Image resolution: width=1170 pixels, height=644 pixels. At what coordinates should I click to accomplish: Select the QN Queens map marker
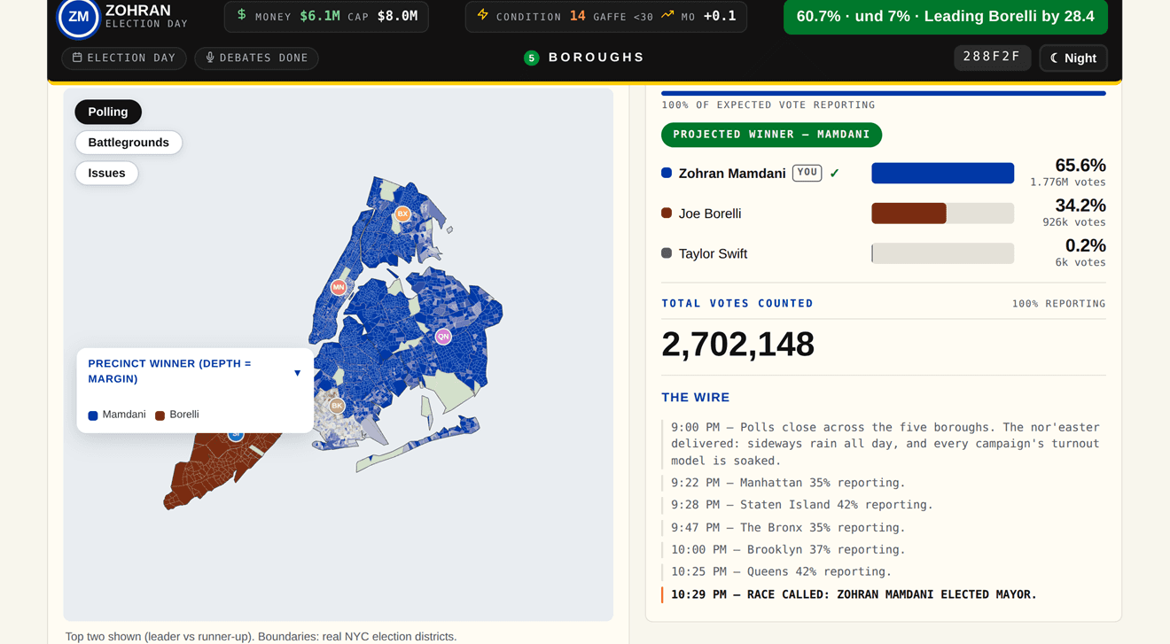pyautogui.click(x=443, y=337)
